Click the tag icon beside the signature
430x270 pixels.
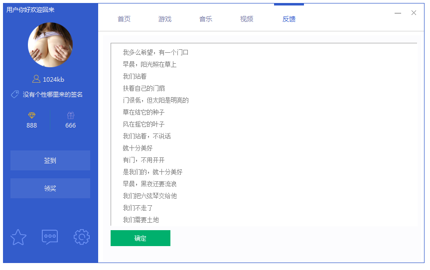coord(15,95)
